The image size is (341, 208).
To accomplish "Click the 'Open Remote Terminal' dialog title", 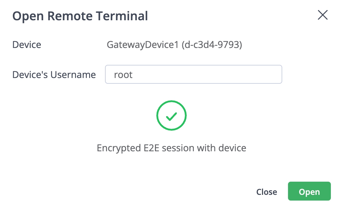I will [80, 16].
